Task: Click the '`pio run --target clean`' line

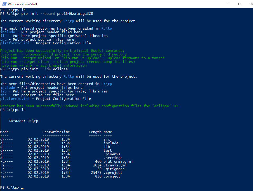Action: (68, 62)
